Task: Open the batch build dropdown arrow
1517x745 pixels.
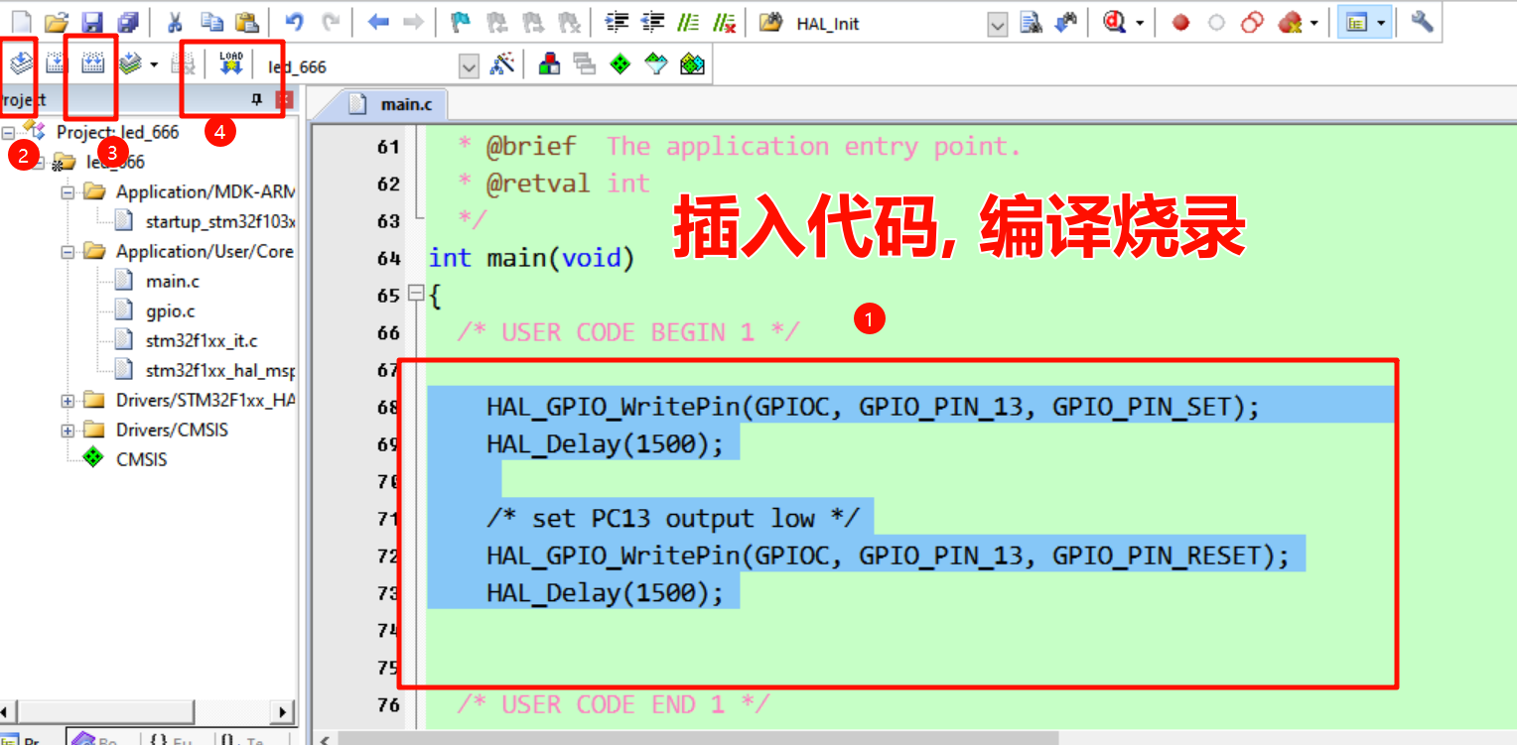Action: [x=153, y=65]
